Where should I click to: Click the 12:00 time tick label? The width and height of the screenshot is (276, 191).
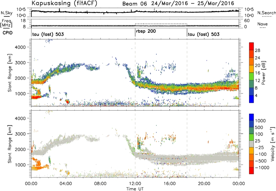coord(135,184)
